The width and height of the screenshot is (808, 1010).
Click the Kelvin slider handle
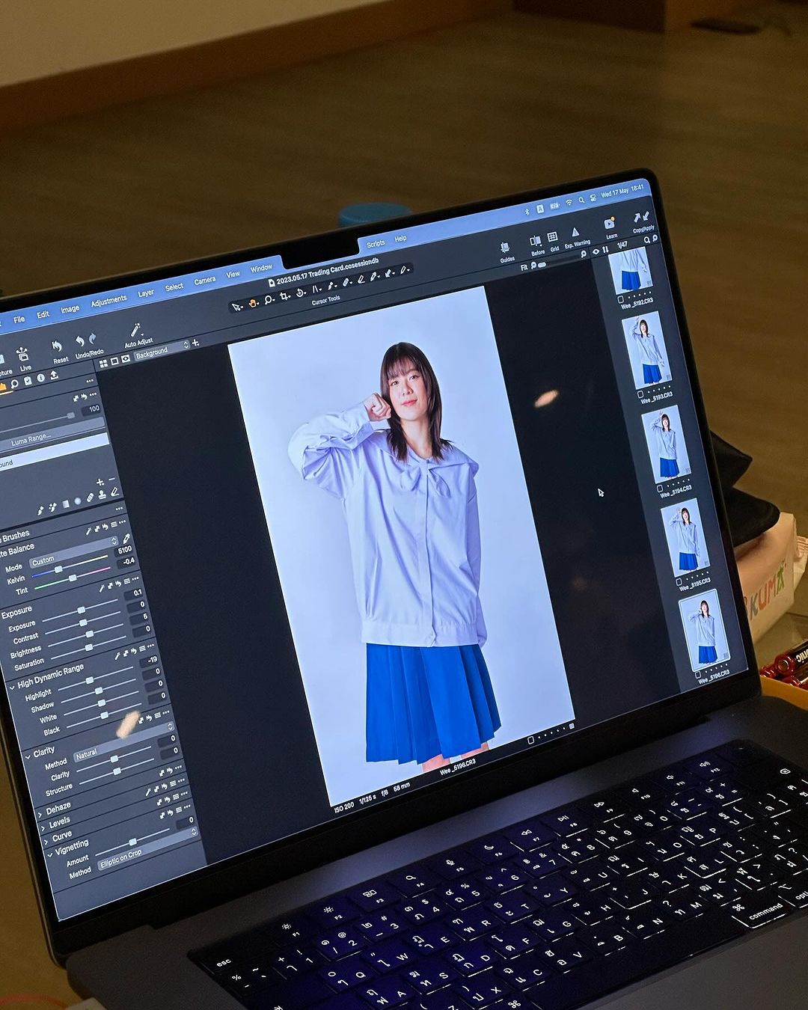tap(59, 570)
